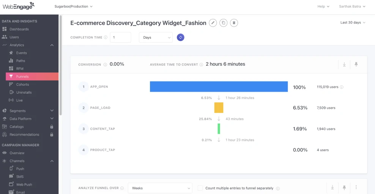Screen dimensions: 375x194
Task: Open the three-dot menu in Analyze Funnel section
Action: (x=356, y=187)
